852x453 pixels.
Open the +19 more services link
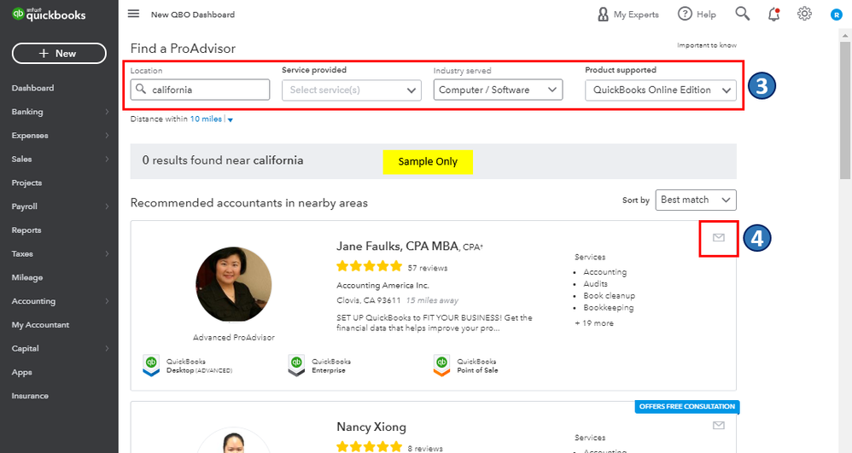click(x=594, y=323)
